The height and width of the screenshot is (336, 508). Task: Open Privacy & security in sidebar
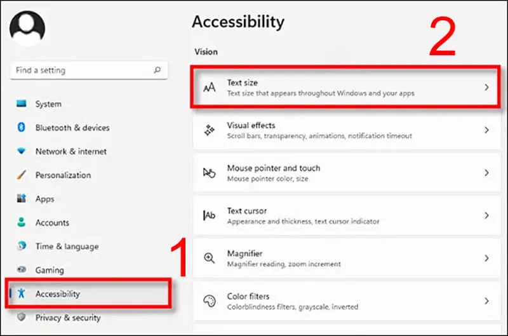[x=67, y=318]
